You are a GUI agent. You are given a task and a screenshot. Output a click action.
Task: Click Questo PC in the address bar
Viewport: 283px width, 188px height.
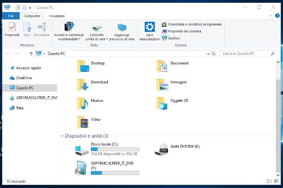tap(56, 54)
